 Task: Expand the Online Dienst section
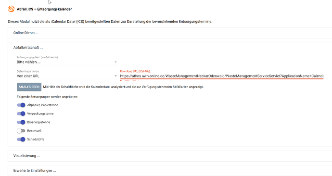pos(26,33)
